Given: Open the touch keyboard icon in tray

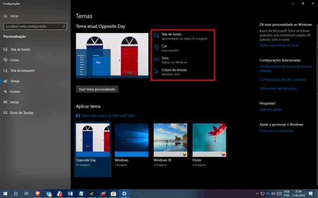Looking at the screenshot, I should tap(279, 194).
